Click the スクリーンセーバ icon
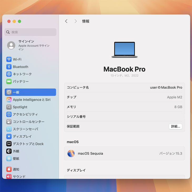The image size is (192, 192). (9, 129)
